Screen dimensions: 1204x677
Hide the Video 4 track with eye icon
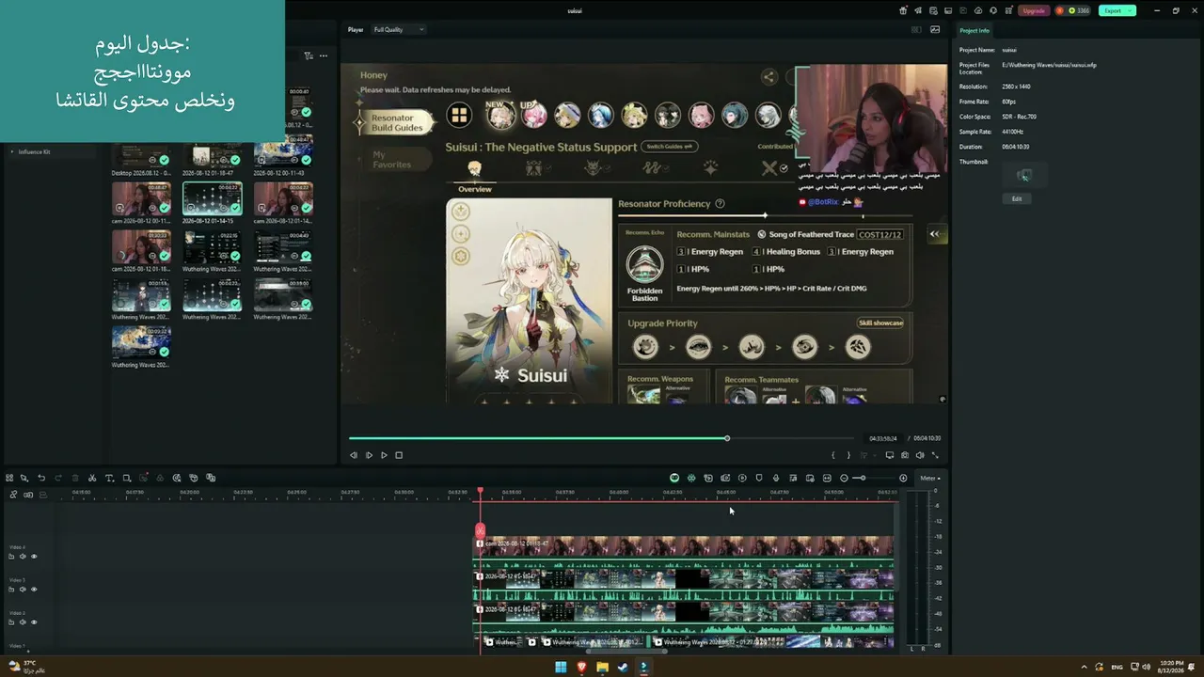[x=34, y=557]
